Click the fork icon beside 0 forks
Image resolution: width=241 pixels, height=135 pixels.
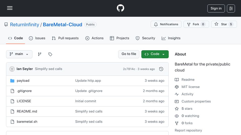177,123
